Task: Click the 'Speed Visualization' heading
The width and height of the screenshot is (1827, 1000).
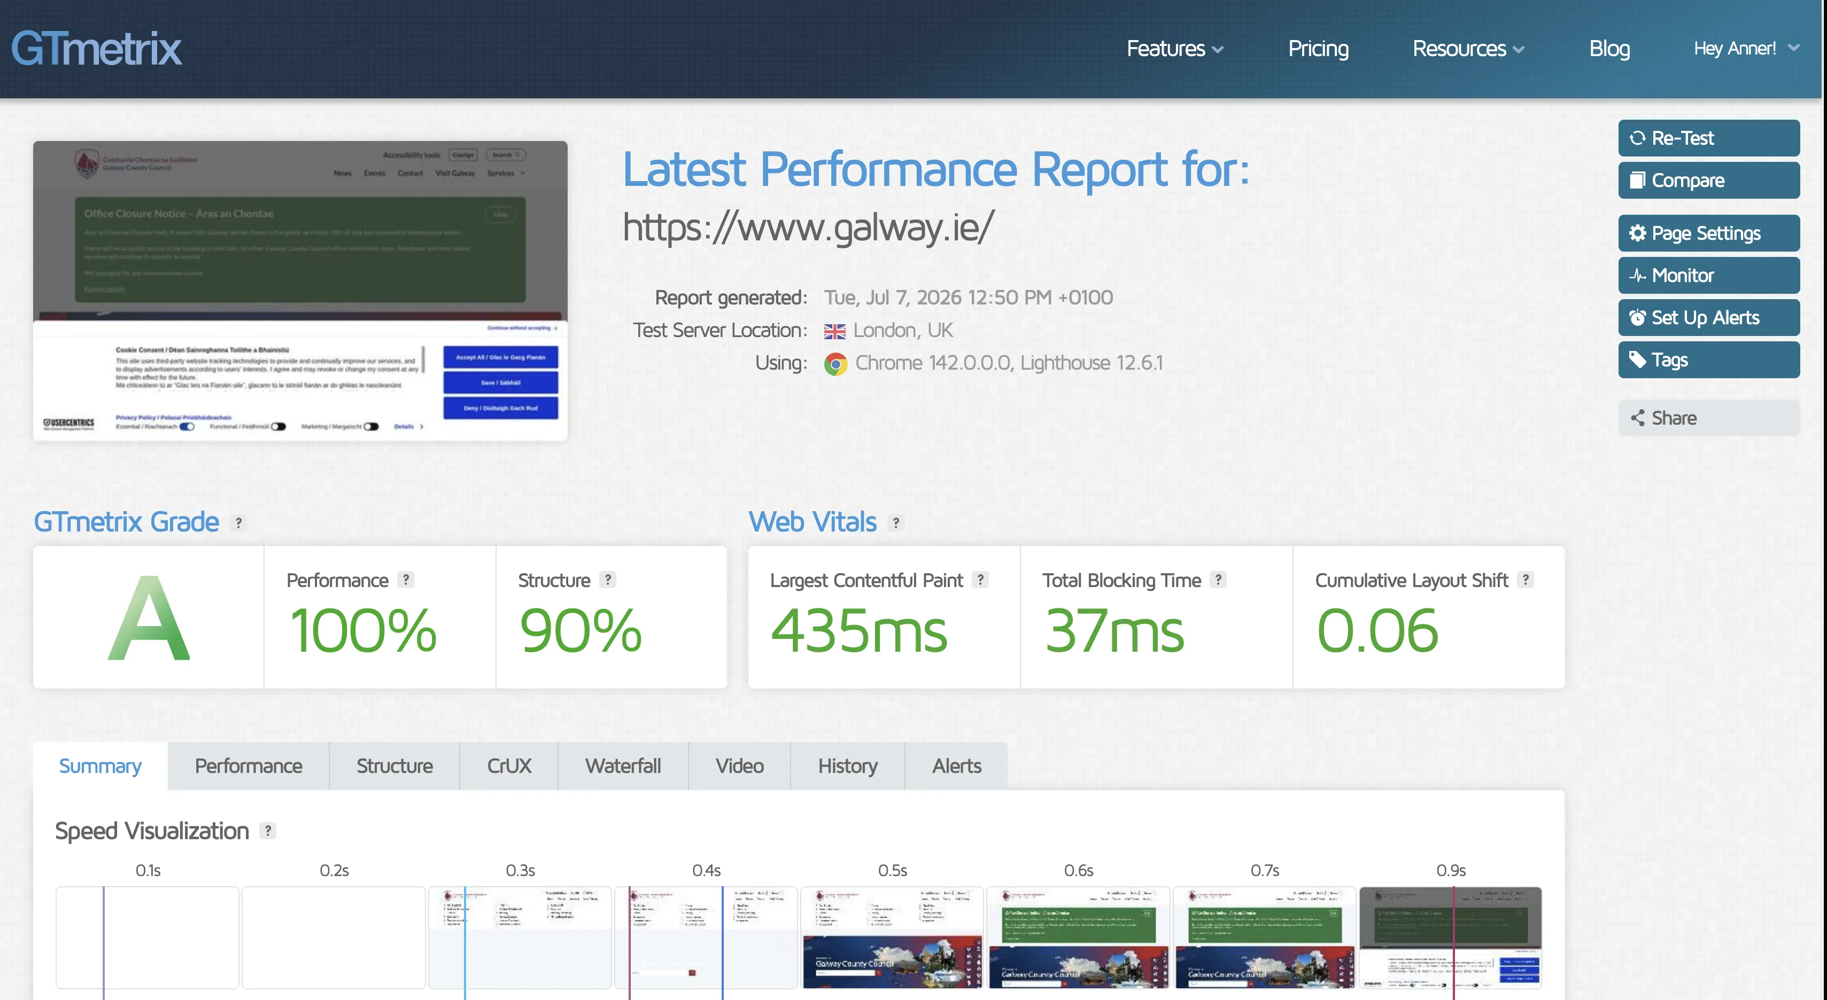Action: 152,831
